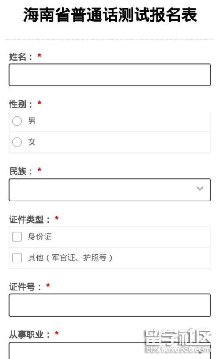Check the 身份证 checkbox

tap(17, 236)
